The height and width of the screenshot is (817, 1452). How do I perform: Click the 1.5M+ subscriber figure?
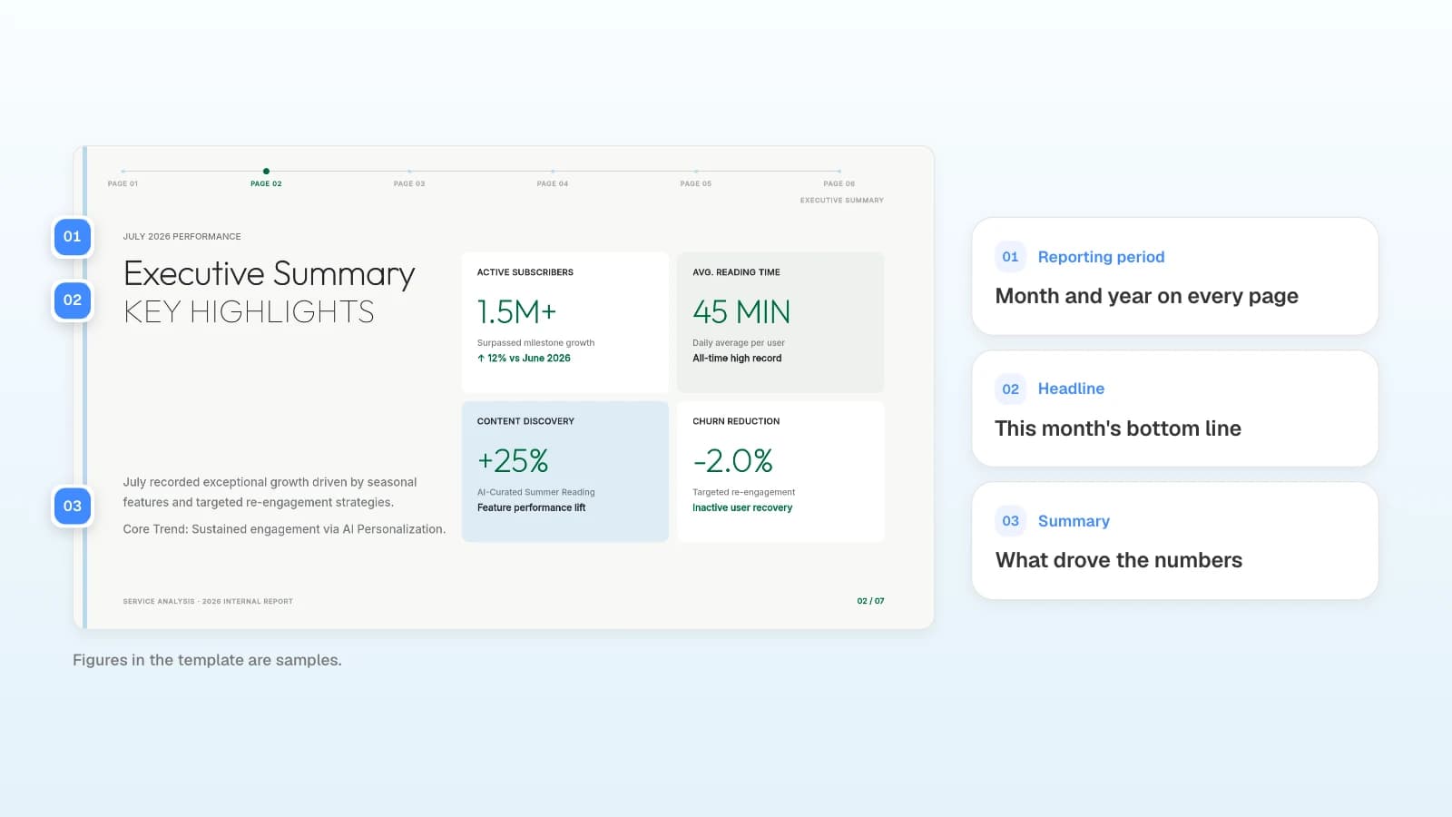[516, 311]
